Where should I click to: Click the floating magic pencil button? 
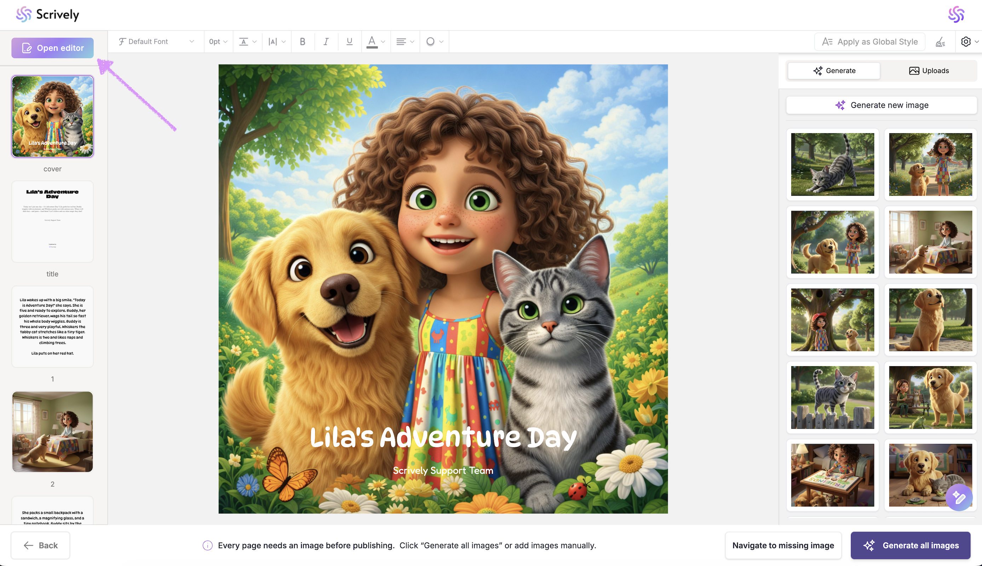coord(959,497)
